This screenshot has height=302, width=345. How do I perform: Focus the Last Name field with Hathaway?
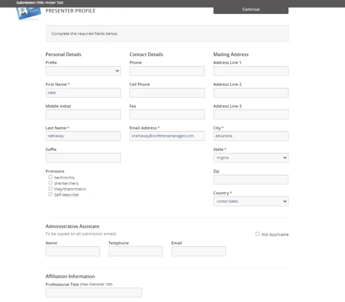83,136
